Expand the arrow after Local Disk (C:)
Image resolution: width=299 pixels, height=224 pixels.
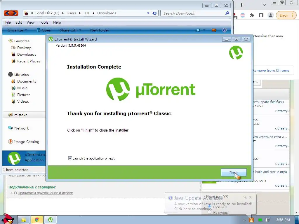(x=63, y=13)
